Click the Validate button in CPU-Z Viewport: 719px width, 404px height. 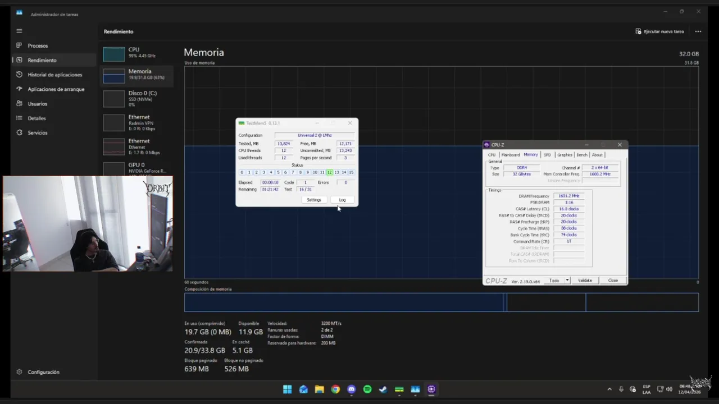[x=585, y=281]
